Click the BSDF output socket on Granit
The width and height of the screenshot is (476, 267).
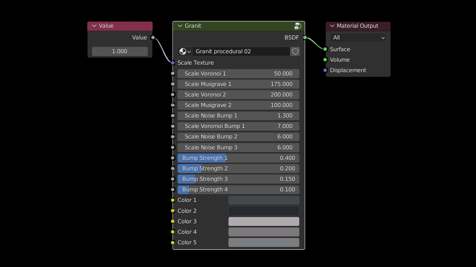[305, 38]
